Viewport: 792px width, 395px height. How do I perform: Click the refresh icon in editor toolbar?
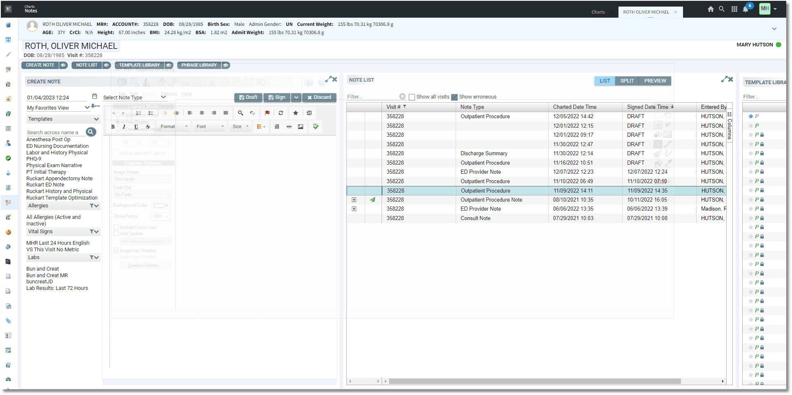(281, 113)
